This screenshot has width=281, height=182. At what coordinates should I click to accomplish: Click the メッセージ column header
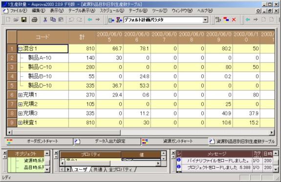coord(217,154)
